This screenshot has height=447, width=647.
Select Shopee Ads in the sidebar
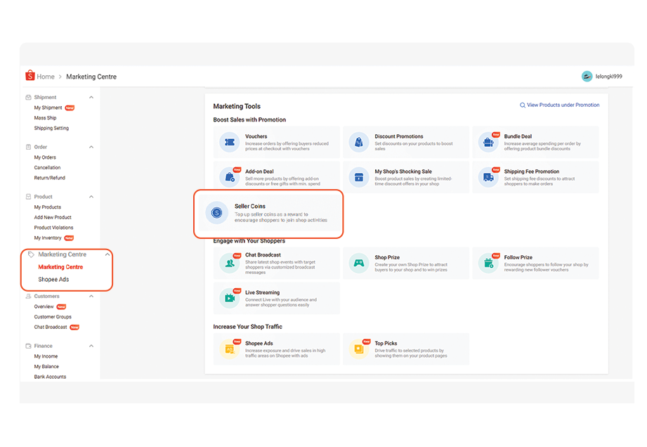(53, 280)
